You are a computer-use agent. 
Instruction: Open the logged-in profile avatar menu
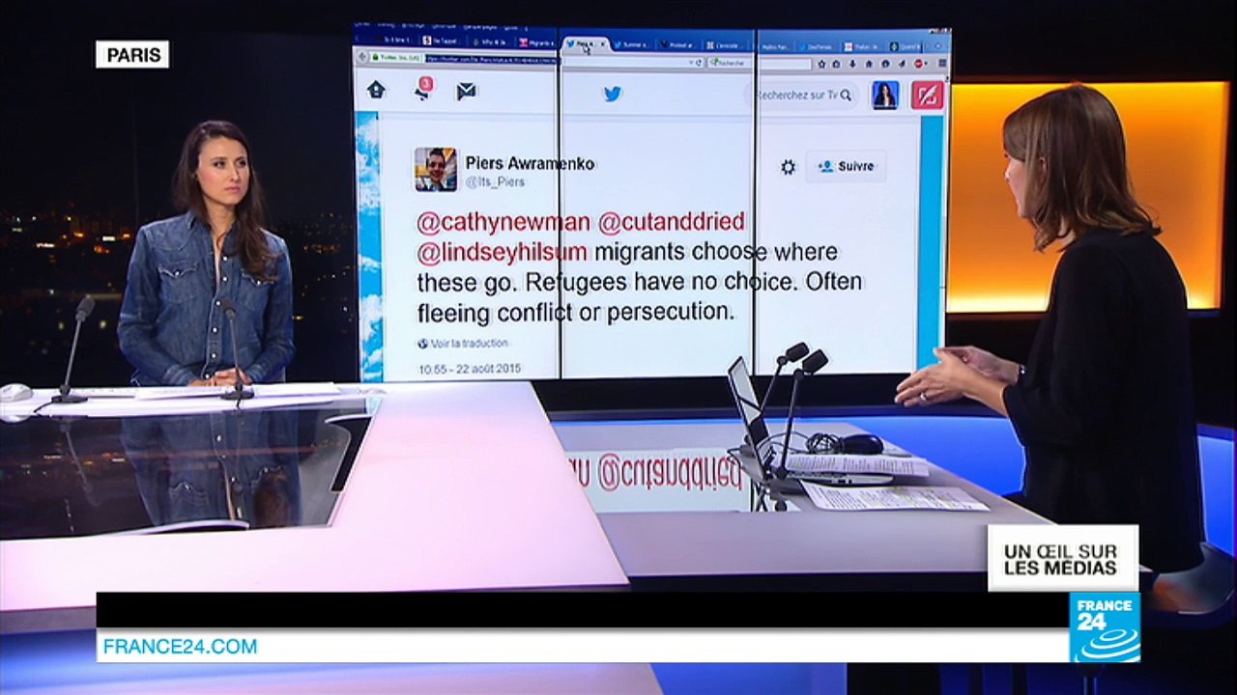tap(885, 95)
